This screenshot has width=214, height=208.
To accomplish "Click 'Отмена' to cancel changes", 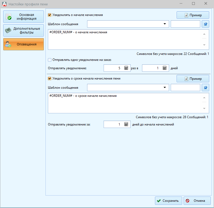I will pos(198,201).
